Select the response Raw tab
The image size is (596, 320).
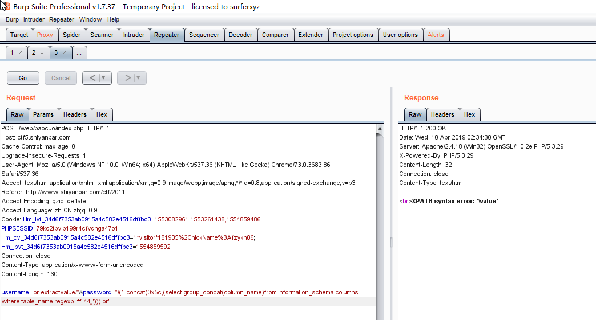(415, 114)
